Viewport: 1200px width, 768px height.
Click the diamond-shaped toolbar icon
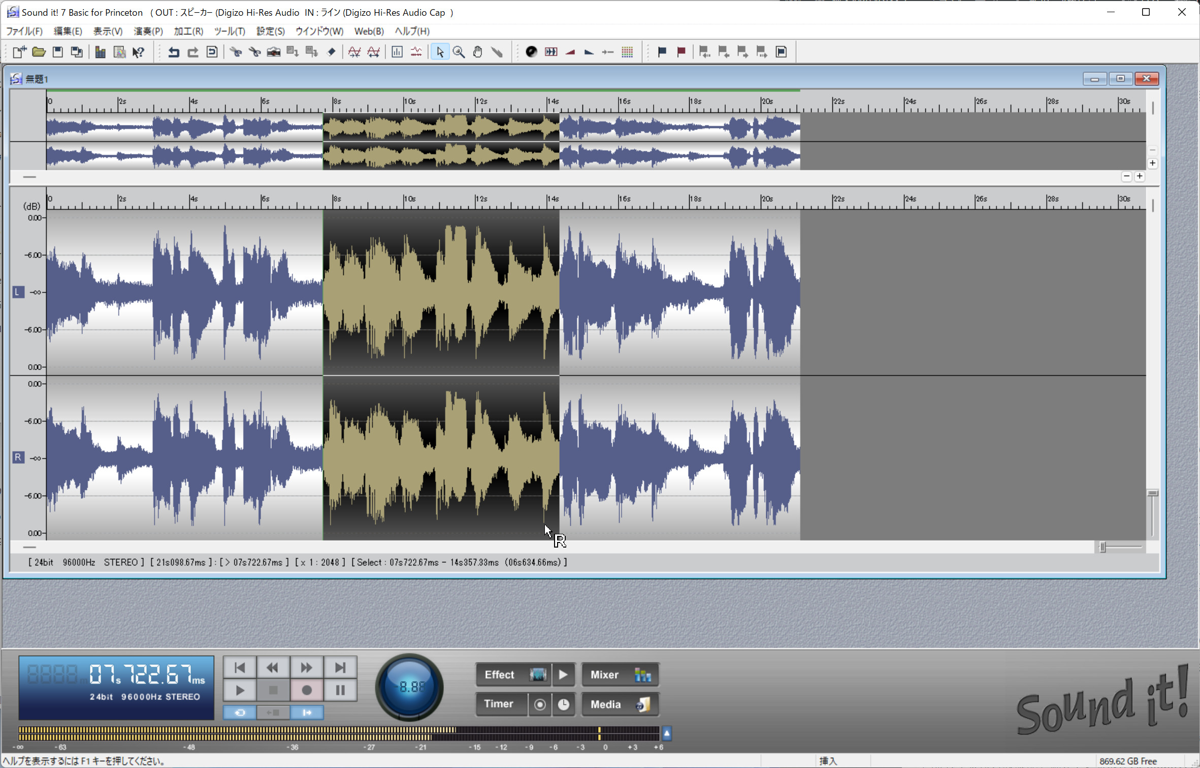(331, 52)
